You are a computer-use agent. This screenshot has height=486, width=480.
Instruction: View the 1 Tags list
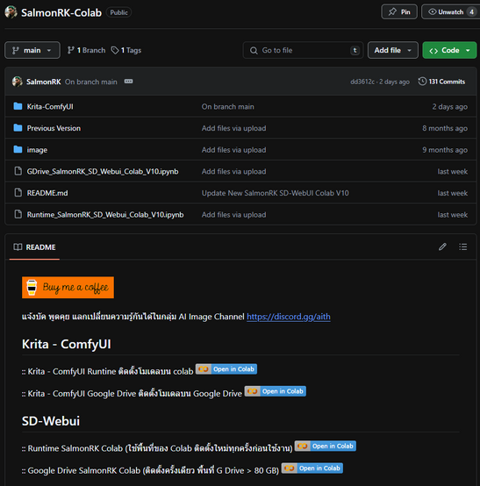(x=125, y=50)
